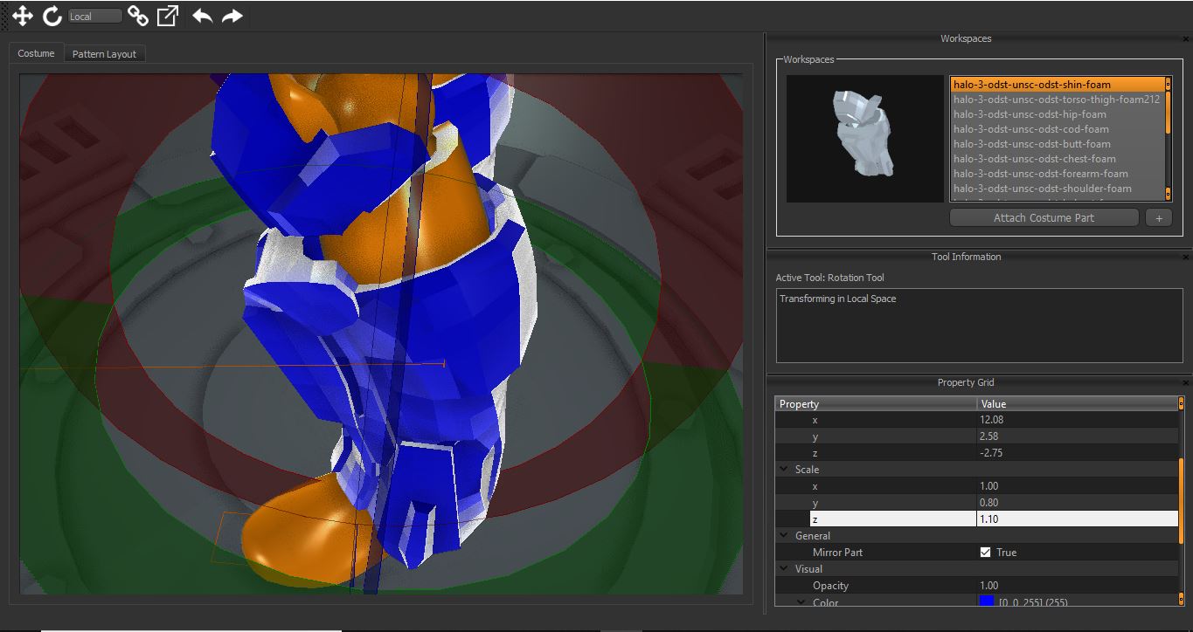
Task: Click the plus button beside Attach Costume Part
Action: (1158, 218)
